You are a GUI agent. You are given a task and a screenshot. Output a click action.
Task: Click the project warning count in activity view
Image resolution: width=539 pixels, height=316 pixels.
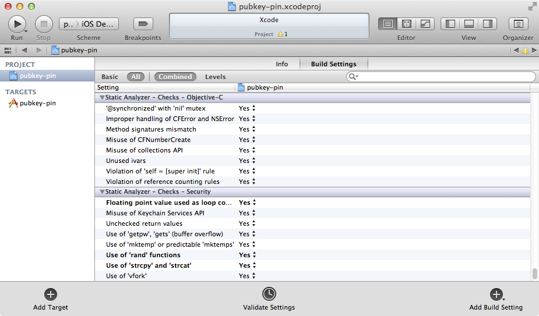click(283, 34)
